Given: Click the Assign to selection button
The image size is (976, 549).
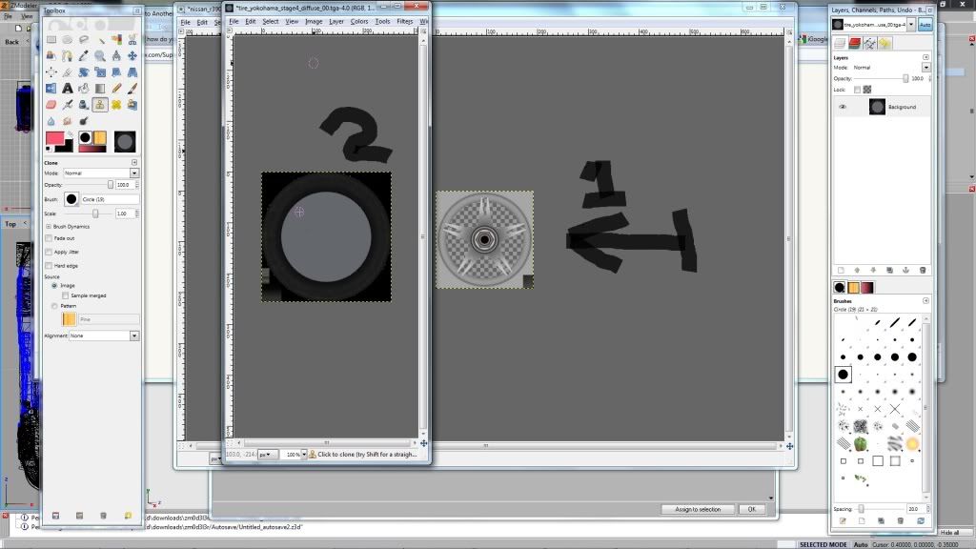Looking at the screenshot, I should (697, 509).
